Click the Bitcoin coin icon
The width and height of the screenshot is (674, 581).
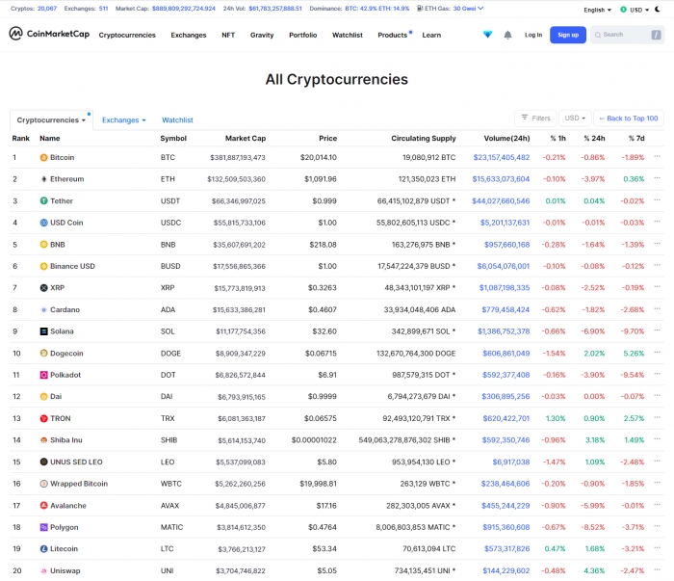(x=43, y=157)
